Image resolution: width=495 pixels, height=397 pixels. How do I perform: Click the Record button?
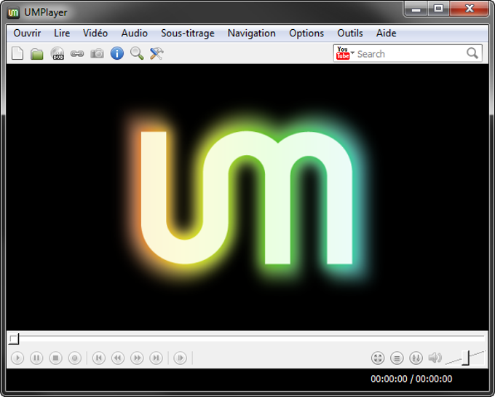pos(75,358)
